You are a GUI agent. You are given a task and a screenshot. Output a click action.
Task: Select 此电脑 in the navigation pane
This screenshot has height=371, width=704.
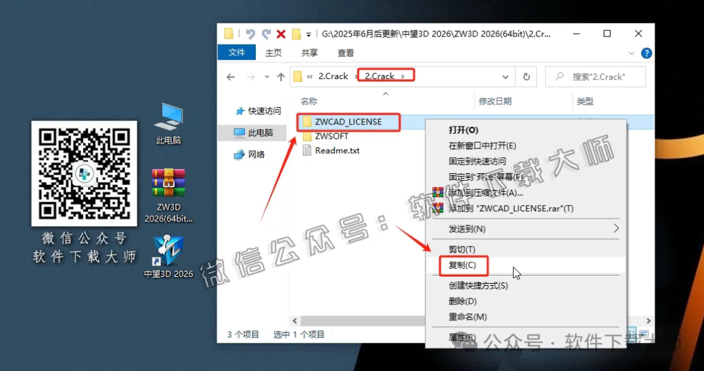tap(254, 133)
